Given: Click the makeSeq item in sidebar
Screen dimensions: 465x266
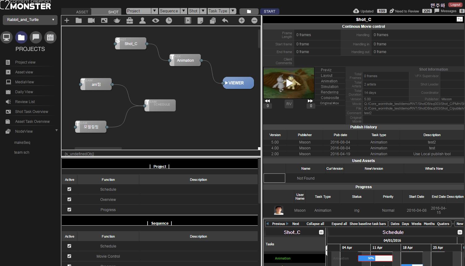Looking at the screenshot, I should click(x=22, y=143).
